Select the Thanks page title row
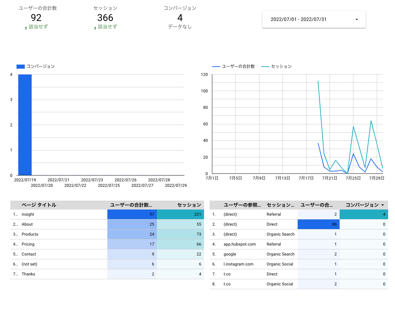 click(107, 274)
